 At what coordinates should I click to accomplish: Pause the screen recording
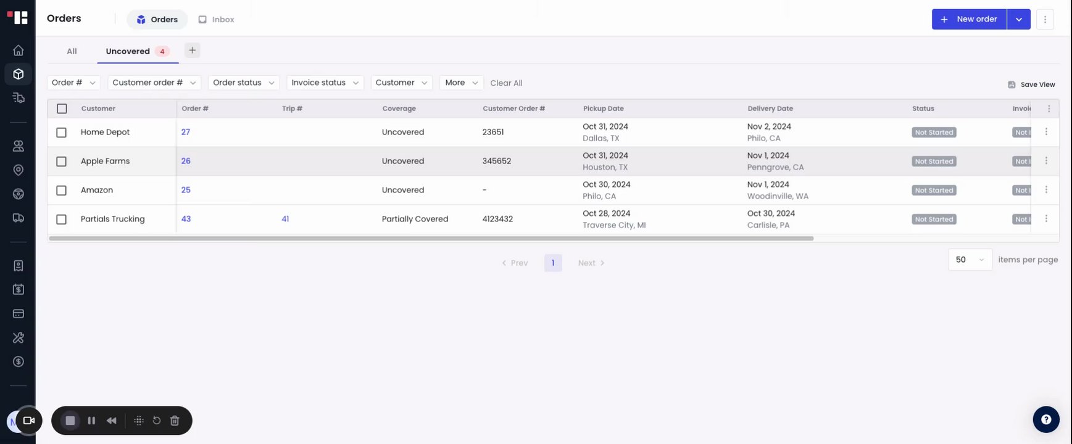(x=91, y=421)
